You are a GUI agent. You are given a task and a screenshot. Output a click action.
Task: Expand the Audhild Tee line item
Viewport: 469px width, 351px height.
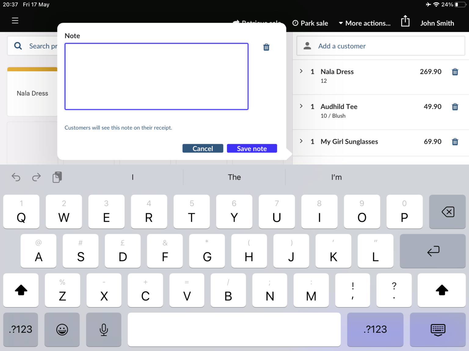(x=301, y=106)
